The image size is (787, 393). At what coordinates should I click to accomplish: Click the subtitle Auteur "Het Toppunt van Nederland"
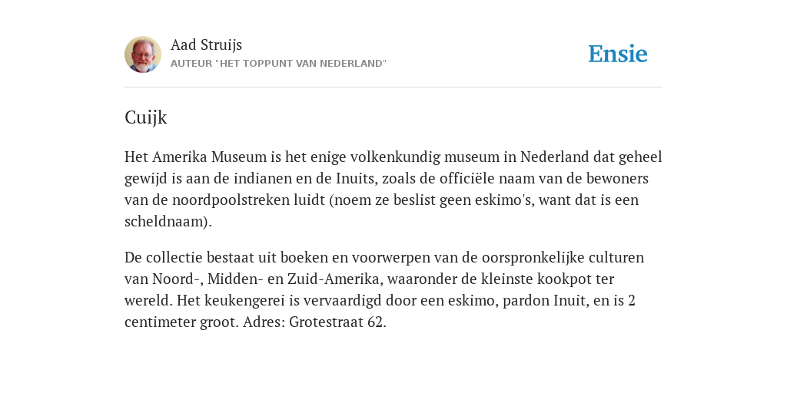(278, 64)
